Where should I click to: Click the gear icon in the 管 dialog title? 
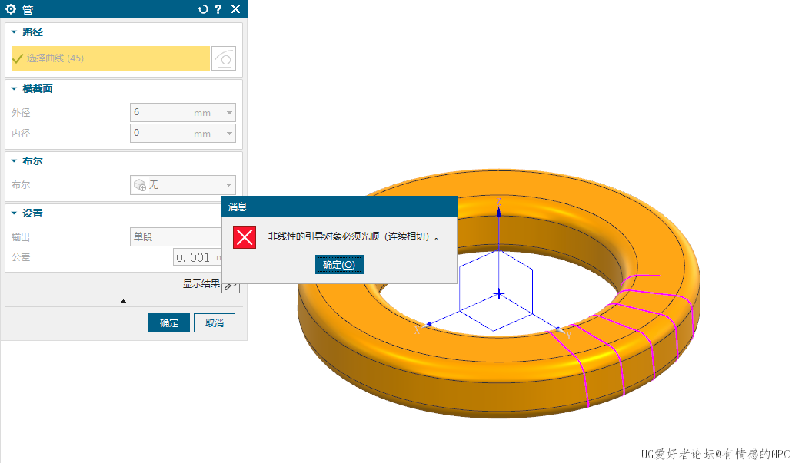tap(11, 9)
